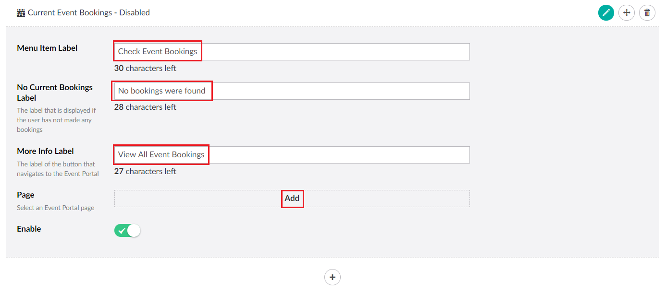Click the "27 characters left" counter

point(145,171)
